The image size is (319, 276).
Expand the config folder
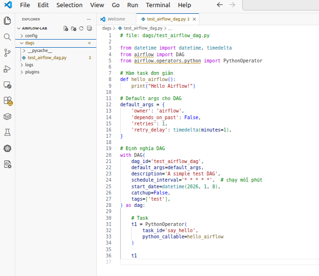[x=31, y=36]
